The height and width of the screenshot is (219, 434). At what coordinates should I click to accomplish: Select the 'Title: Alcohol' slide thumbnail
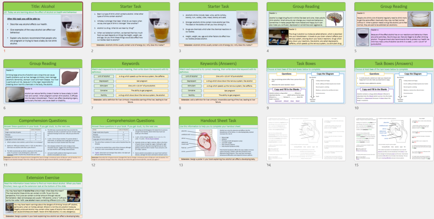pyautogui.click(x=43, y=25)
